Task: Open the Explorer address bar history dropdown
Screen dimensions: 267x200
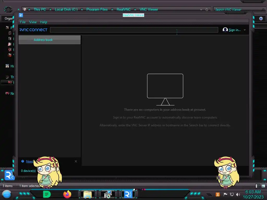Action: click(201, 10)
